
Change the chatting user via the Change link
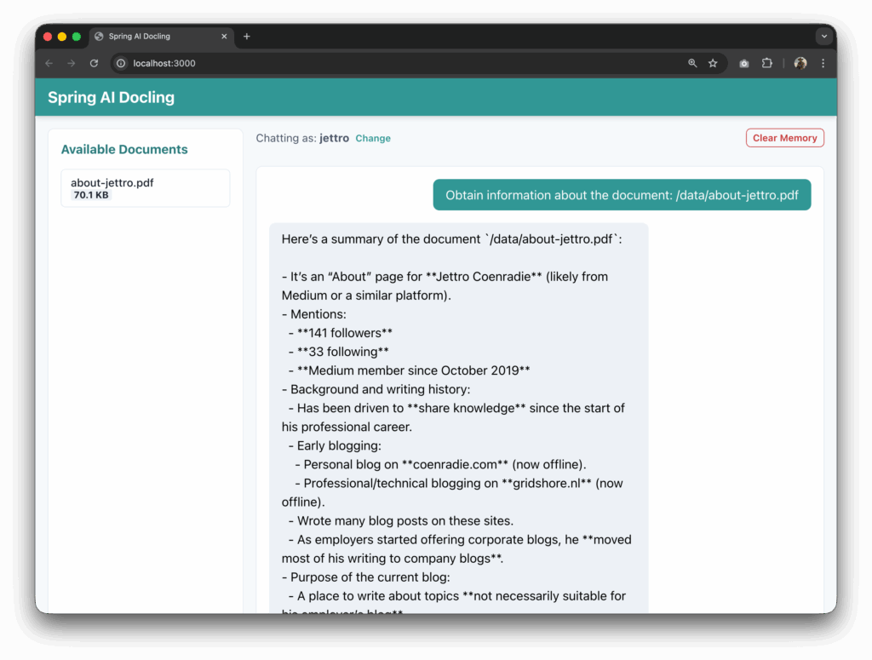373,138
